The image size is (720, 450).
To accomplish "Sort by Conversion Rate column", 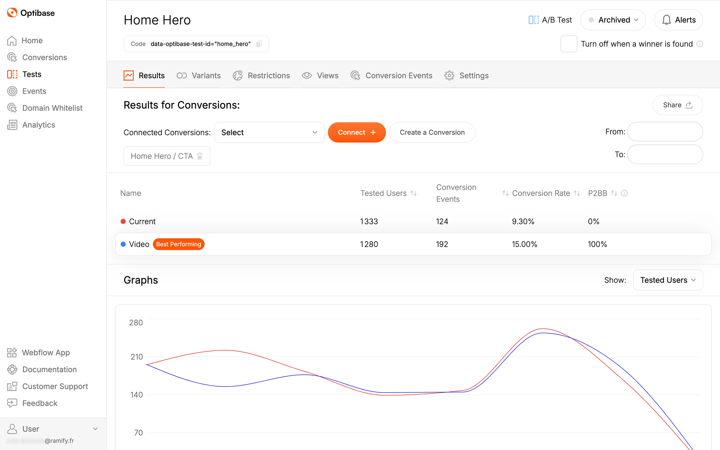I will click(577, 193).
